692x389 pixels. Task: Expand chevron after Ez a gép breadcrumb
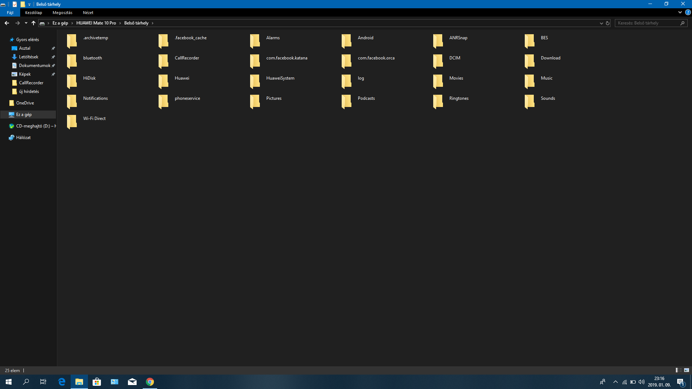[72, 23]
